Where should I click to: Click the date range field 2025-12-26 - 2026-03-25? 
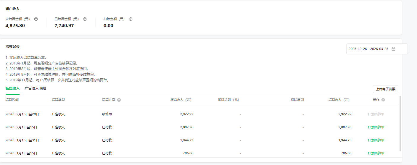click(368, 49)
